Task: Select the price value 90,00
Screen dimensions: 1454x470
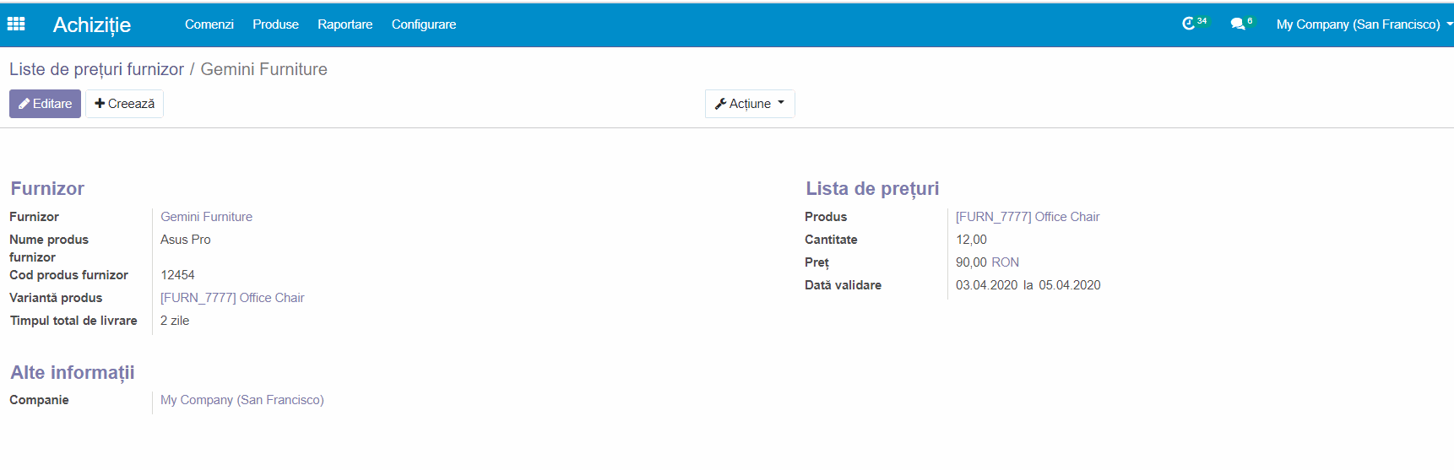Action: point(971,262)
